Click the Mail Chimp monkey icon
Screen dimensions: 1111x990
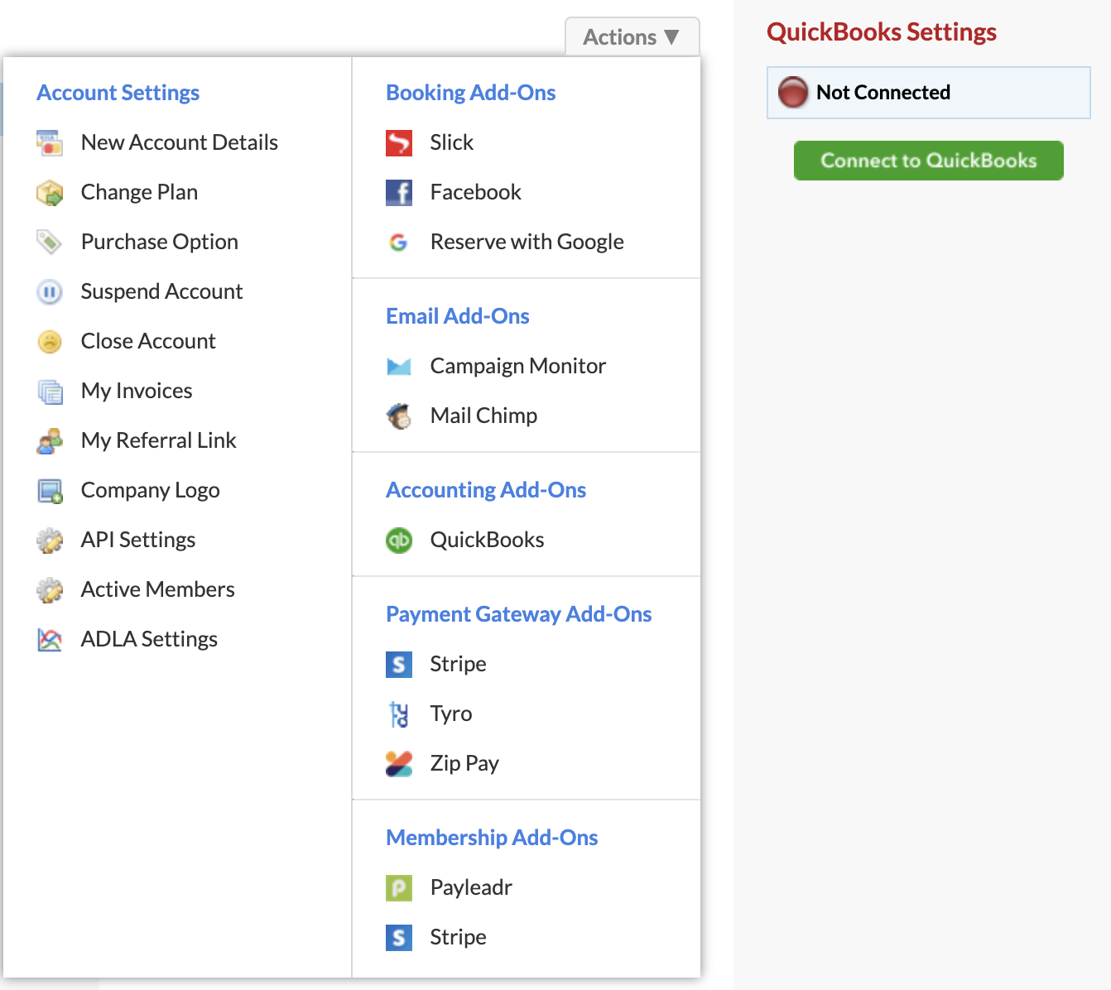point(399,416)
